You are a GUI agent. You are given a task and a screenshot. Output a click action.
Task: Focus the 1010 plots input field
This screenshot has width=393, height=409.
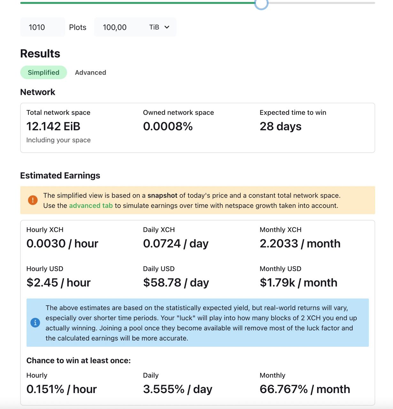(x=42, y=27)
